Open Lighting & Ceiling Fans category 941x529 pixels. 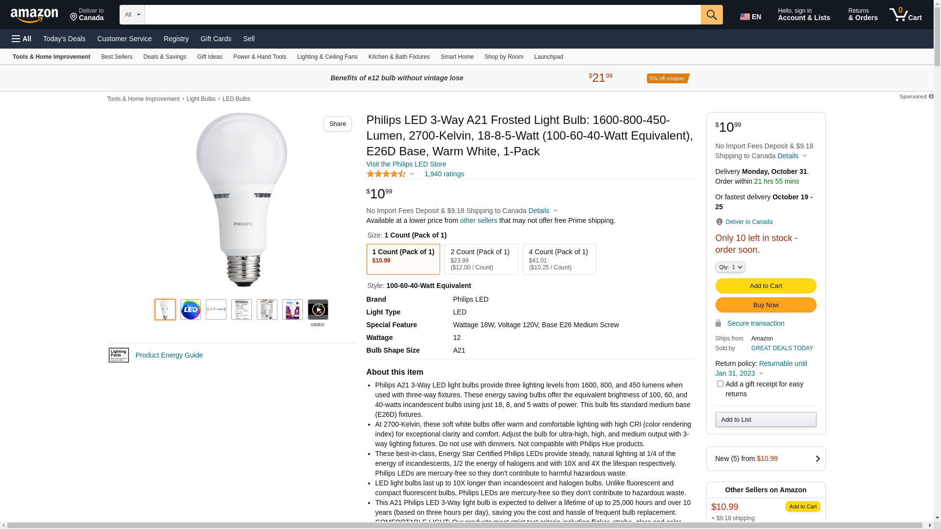click(327, 57)
